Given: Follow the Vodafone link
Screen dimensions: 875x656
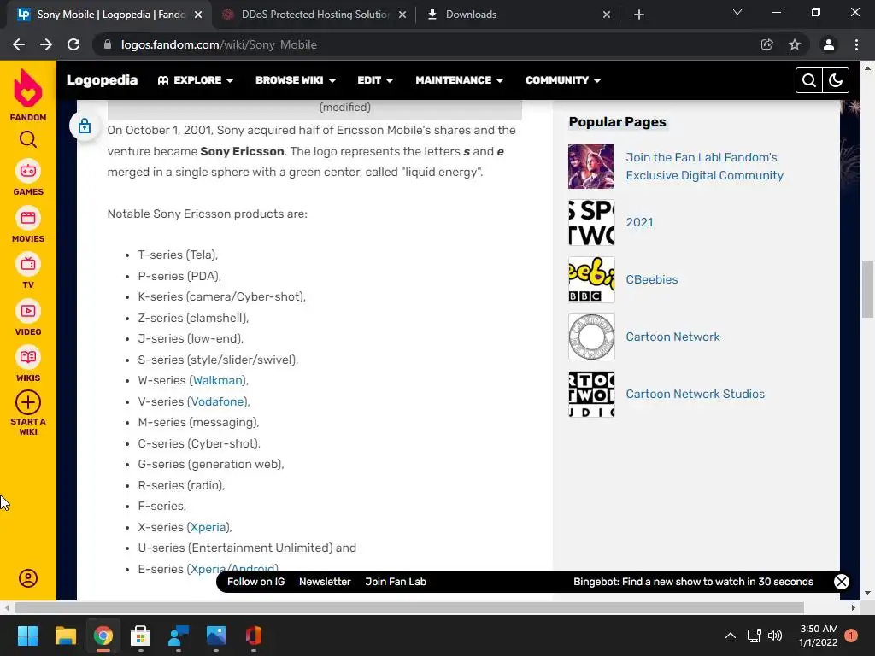Looking at the screenshot, I should (x=218, y=401).
